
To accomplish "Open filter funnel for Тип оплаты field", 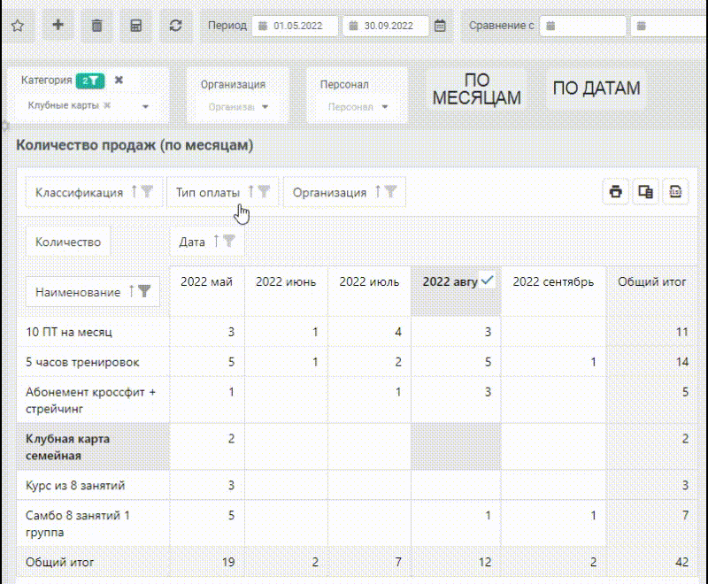I will point(264,192).
